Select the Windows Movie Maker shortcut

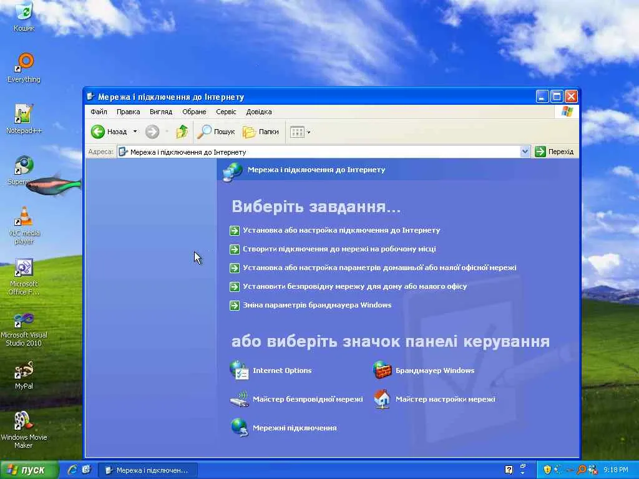tap(24, 429)
